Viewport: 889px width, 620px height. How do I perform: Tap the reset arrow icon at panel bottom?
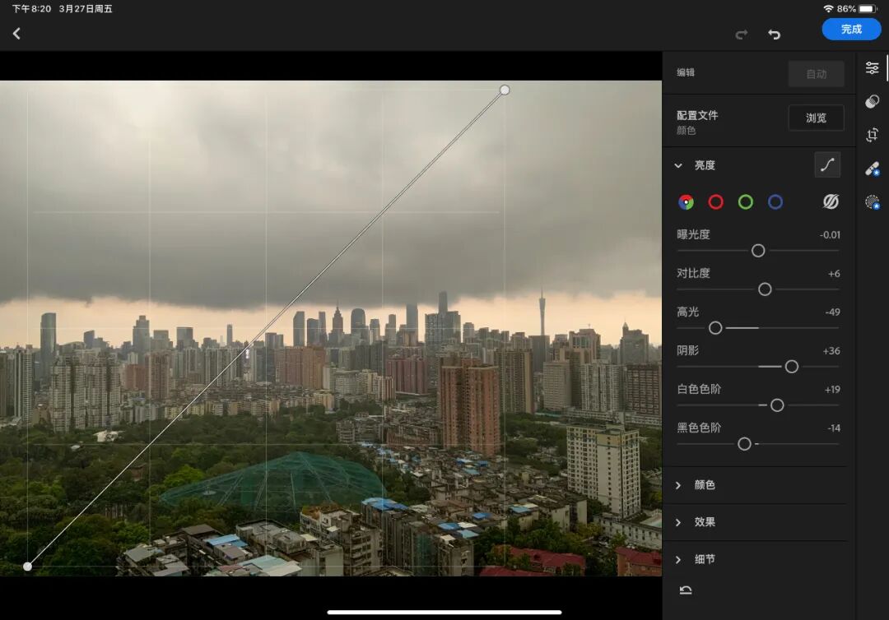point(686,590)
